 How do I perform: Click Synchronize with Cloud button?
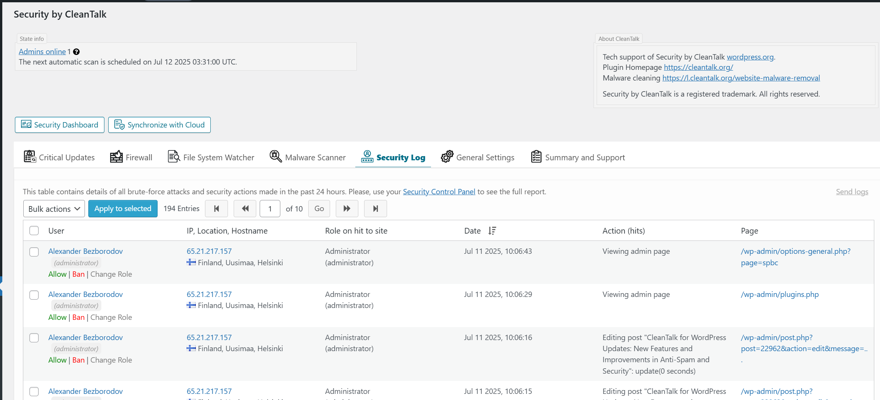(159, 125)
